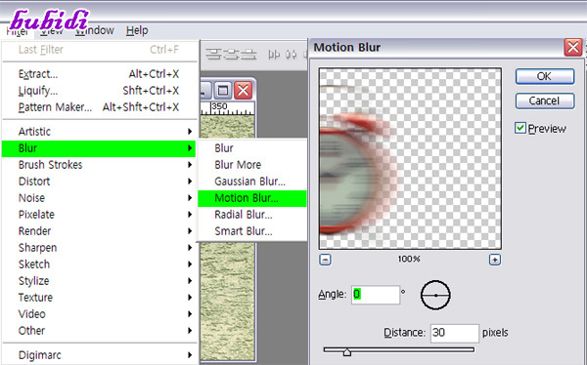Choose Pattern Maker... from the Filter menu
Screen dimensions: 587x365
click(x=99, y=107)
